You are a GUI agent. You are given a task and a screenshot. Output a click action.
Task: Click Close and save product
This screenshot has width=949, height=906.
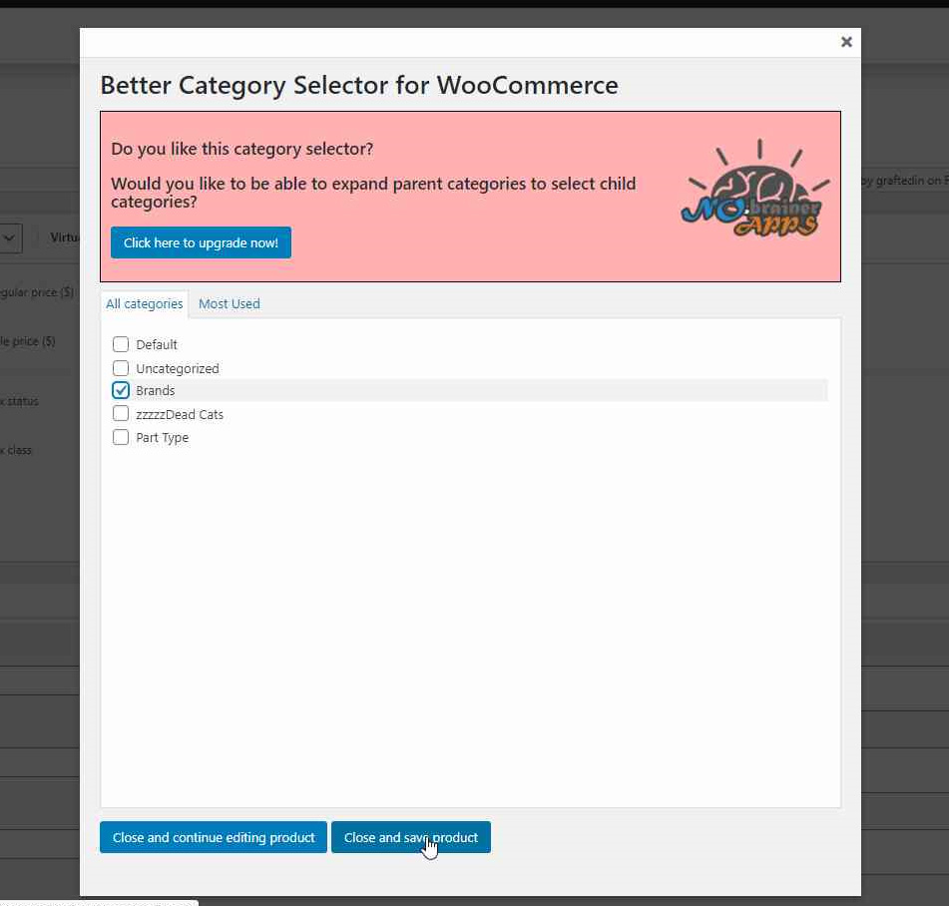coord(411,837)
